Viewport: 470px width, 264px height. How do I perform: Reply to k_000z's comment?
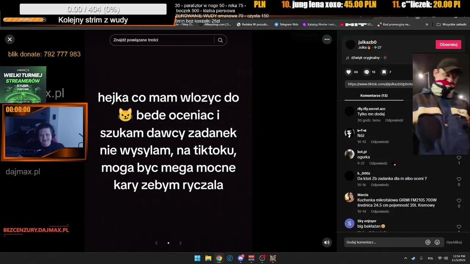point(380,185)
